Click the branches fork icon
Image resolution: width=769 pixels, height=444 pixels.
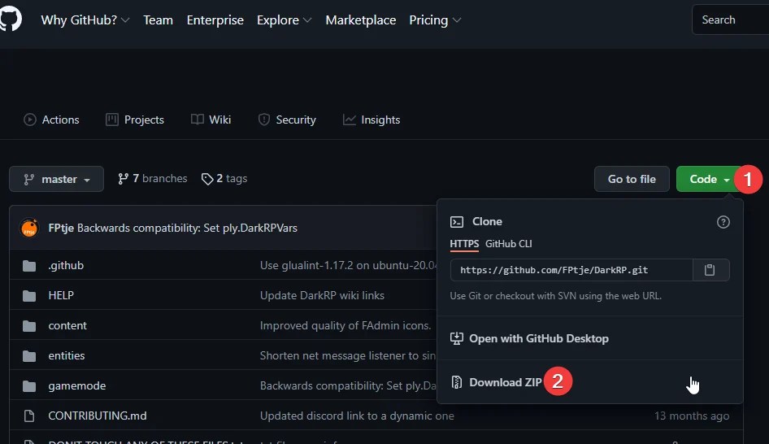click(x=123, y=179)
